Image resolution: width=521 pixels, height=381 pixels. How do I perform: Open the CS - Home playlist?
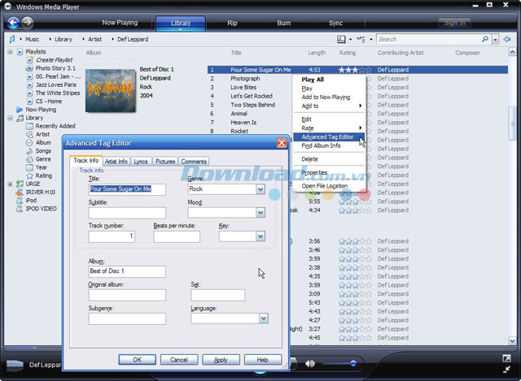(x=49, y=102)
